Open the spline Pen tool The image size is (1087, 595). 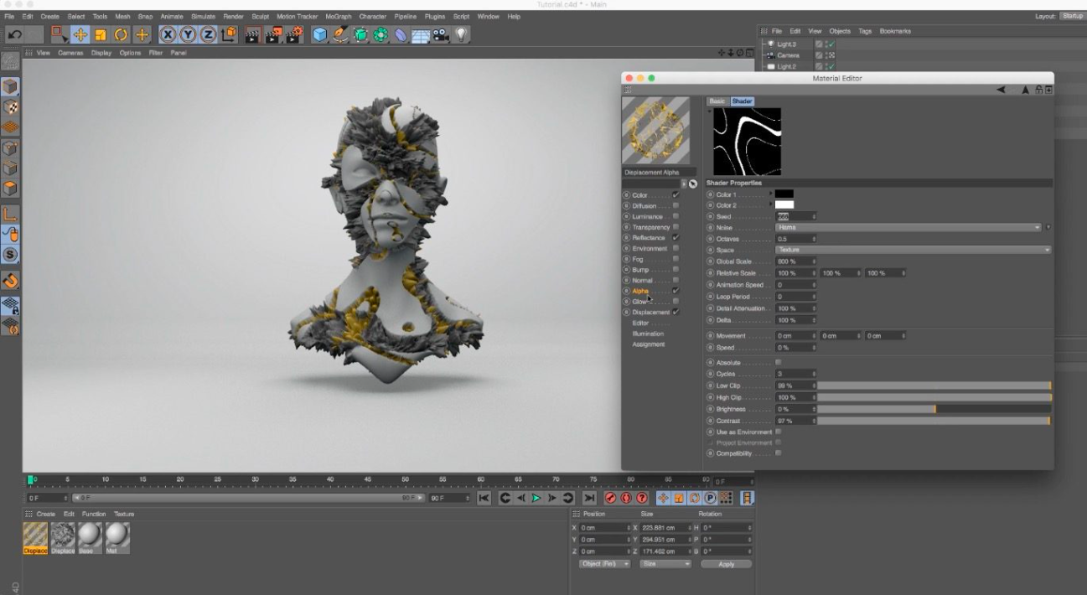(340, 34)
